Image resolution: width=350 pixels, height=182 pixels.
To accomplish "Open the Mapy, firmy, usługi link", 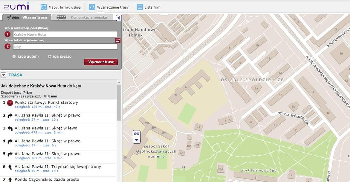I will 65,8.
